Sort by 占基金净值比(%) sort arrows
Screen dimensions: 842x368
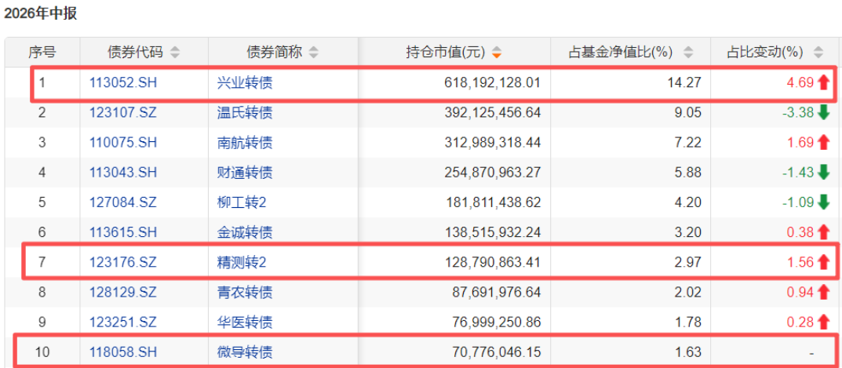tap(688, 52)
